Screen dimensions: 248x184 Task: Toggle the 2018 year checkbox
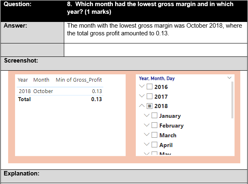point(150,106)
